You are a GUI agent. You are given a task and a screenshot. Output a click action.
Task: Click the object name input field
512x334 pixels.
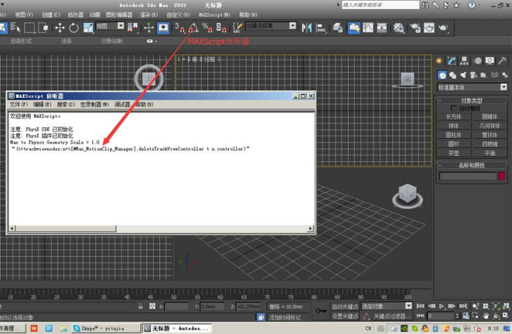[468, 177]
